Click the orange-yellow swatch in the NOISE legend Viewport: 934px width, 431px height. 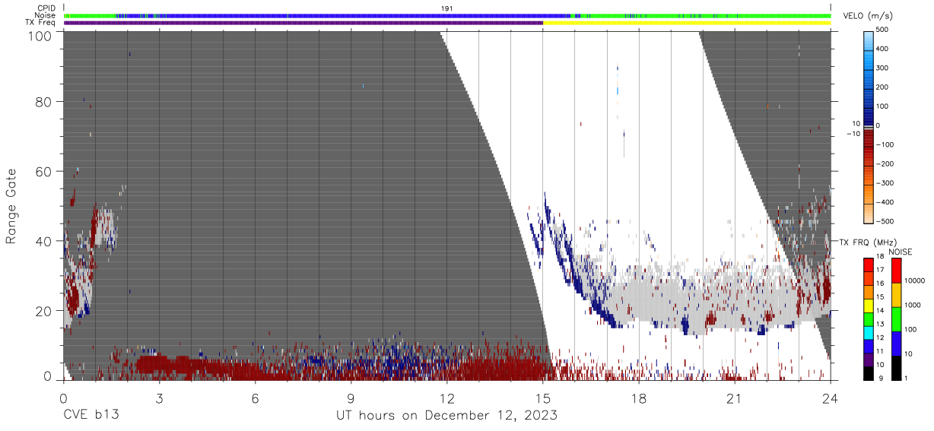click(895, 294)
